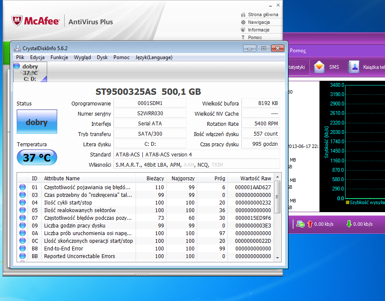Open Nawigacja in McAfee window
The height and width of the screenshot is (301, 385).
pyautogui.click(x=259, y=22)
